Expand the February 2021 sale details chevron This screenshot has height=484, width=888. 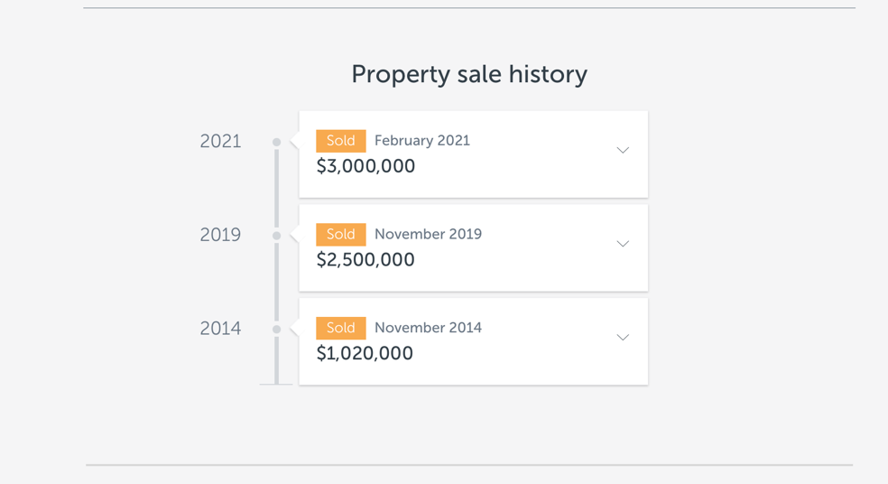[x=623, y=150]
